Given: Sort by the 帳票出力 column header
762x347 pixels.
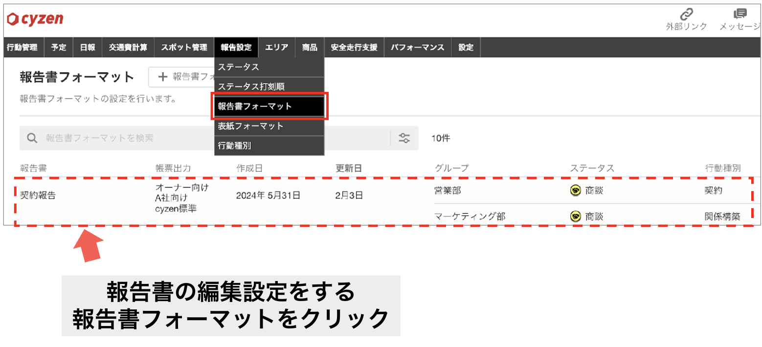Looking at the screenshot, I should (x=173, y=169).
